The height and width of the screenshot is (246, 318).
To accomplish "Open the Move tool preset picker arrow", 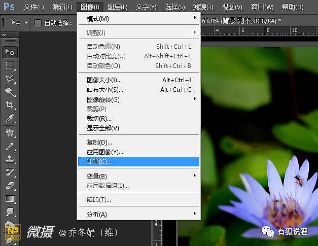I will point(25,23).
